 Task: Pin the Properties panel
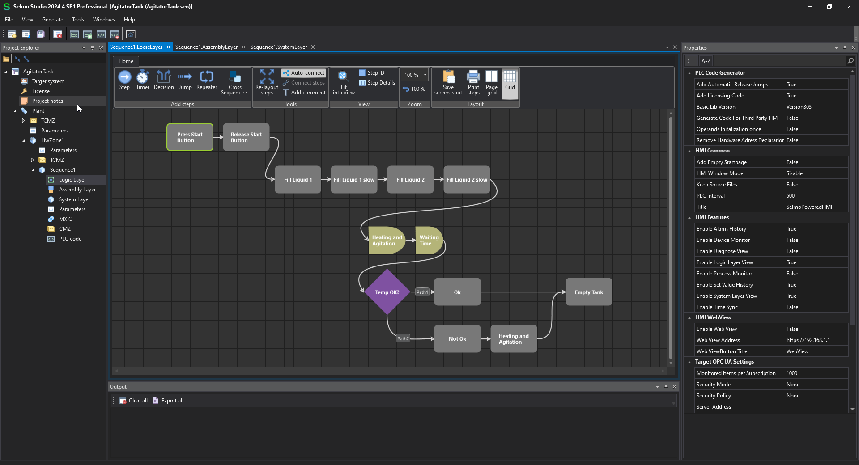point(845,47)
